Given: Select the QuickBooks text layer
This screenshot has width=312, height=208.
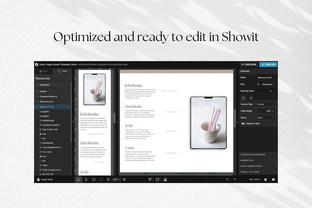Looking at the screenshot, I should 48,143.
